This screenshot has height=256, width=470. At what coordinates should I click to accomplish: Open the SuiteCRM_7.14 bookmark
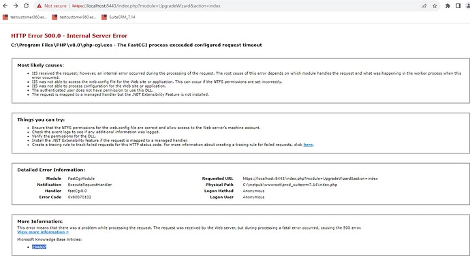119,18
